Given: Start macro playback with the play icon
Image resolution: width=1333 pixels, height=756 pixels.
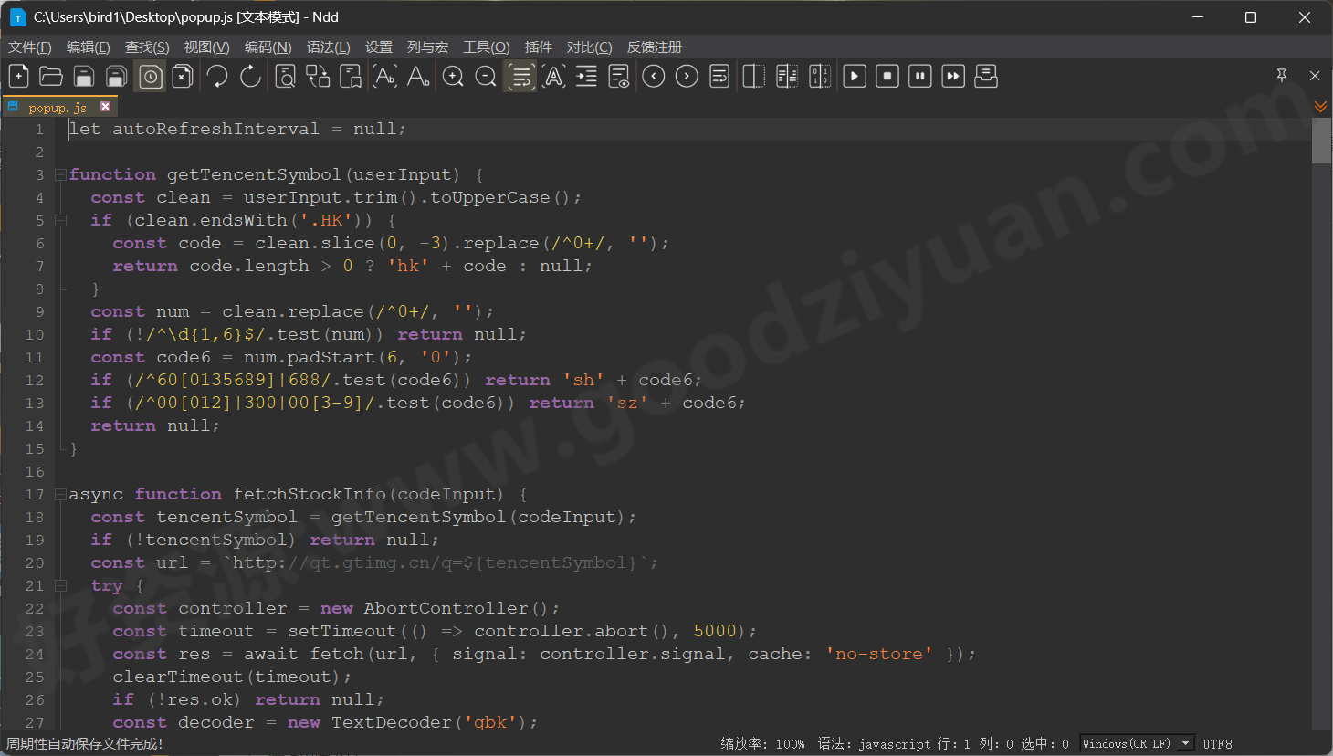Looking at the screenshot, I should [x=854, y=76].
